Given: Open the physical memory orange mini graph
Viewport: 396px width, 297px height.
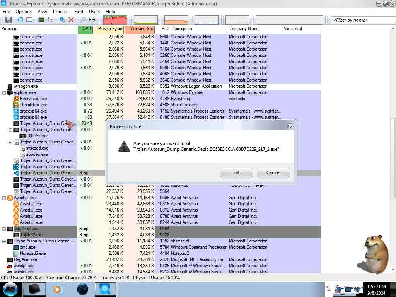Looking at the screenshot, I should (176, 20).
